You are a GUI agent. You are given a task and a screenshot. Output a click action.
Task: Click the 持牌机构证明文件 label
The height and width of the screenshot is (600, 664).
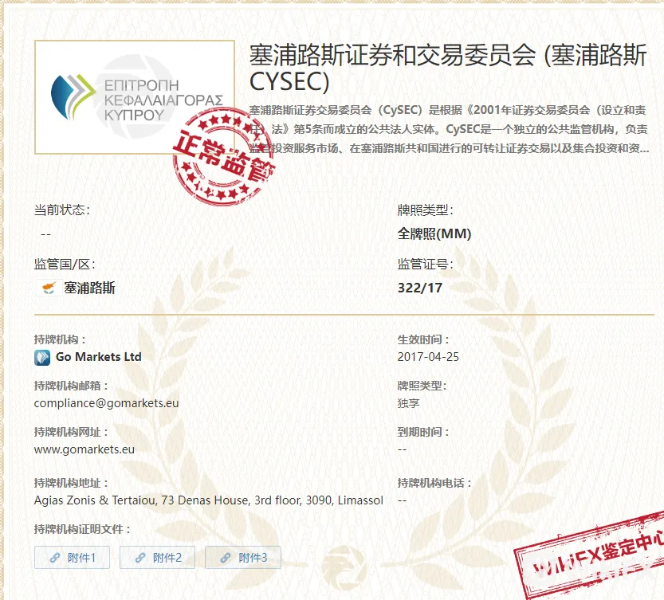click(82, 529)
